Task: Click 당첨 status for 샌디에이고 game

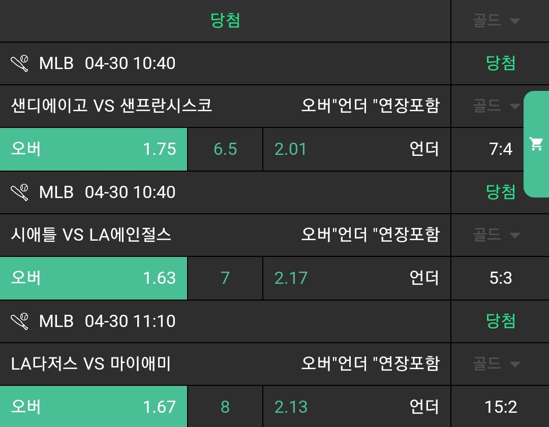Action: 501,63
